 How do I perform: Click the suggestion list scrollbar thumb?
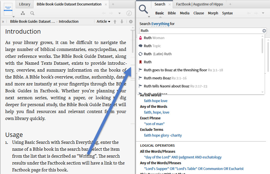point(262,46)
